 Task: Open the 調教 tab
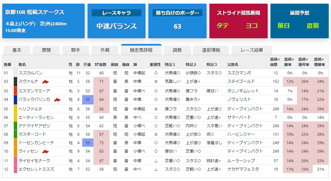point(178,50)
